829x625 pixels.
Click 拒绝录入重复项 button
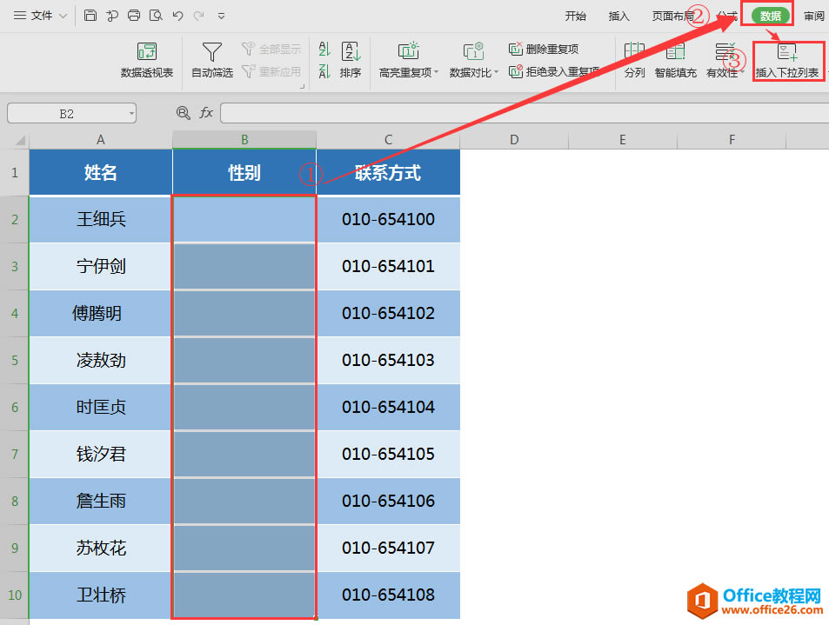554,71
